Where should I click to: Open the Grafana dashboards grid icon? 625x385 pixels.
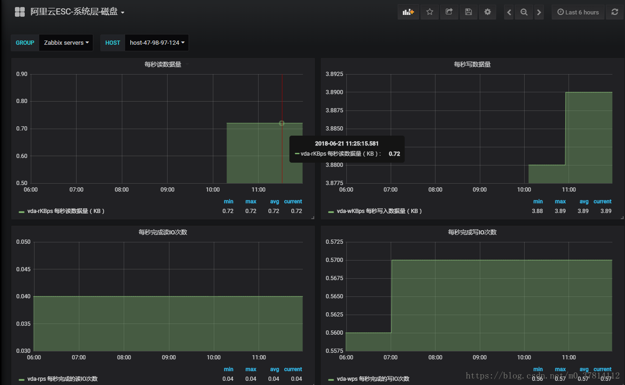pyautogui.click(x=20, y=12)
